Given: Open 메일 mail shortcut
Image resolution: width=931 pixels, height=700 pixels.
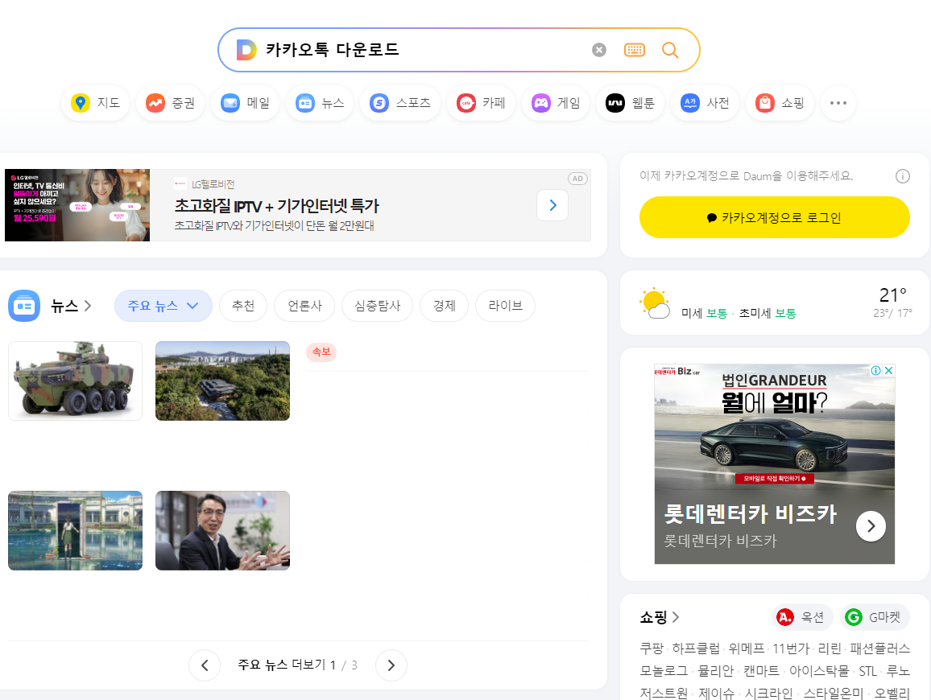Looking at the screenshot, I should pyautogui.click(x=245, y=103).
